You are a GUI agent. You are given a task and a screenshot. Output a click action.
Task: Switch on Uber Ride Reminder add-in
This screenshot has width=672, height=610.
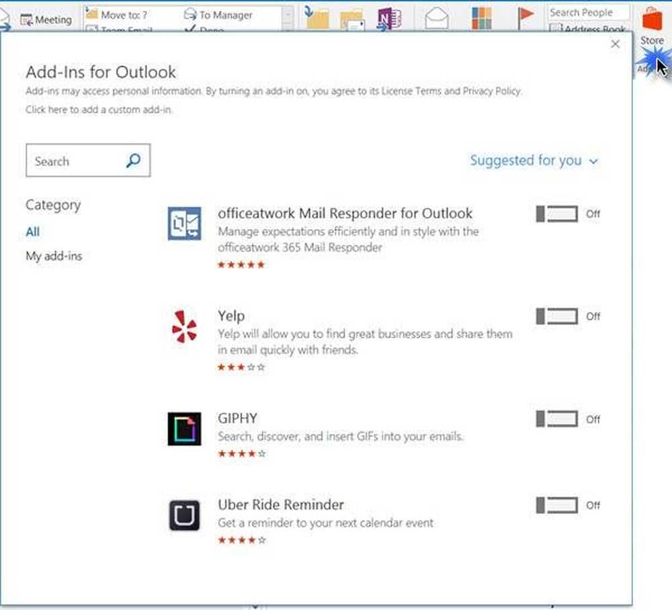[x=557, y=505]
